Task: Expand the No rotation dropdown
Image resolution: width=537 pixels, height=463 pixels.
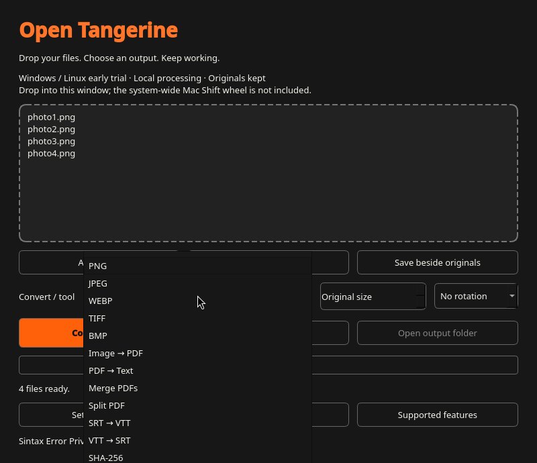Action: pyautogui.click(x=476, y=296)
